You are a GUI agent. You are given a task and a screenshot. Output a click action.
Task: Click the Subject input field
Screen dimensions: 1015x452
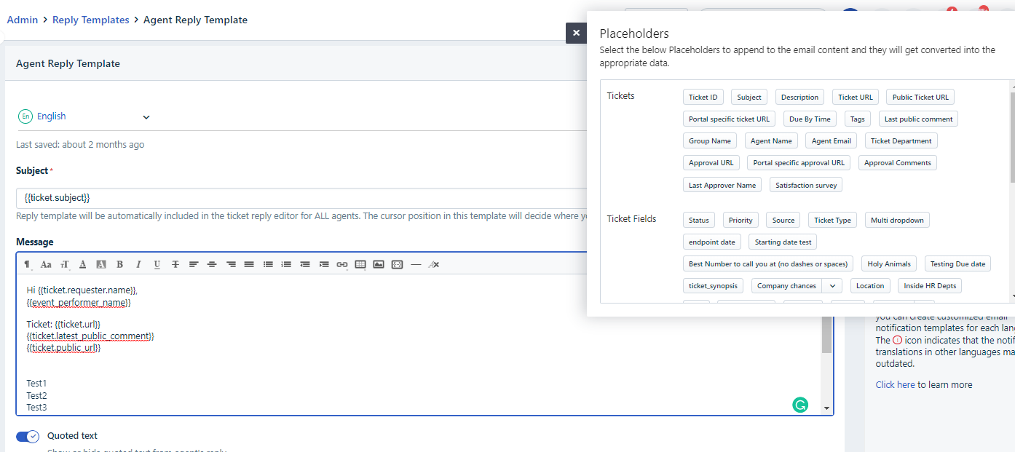[x=301, y=198]
